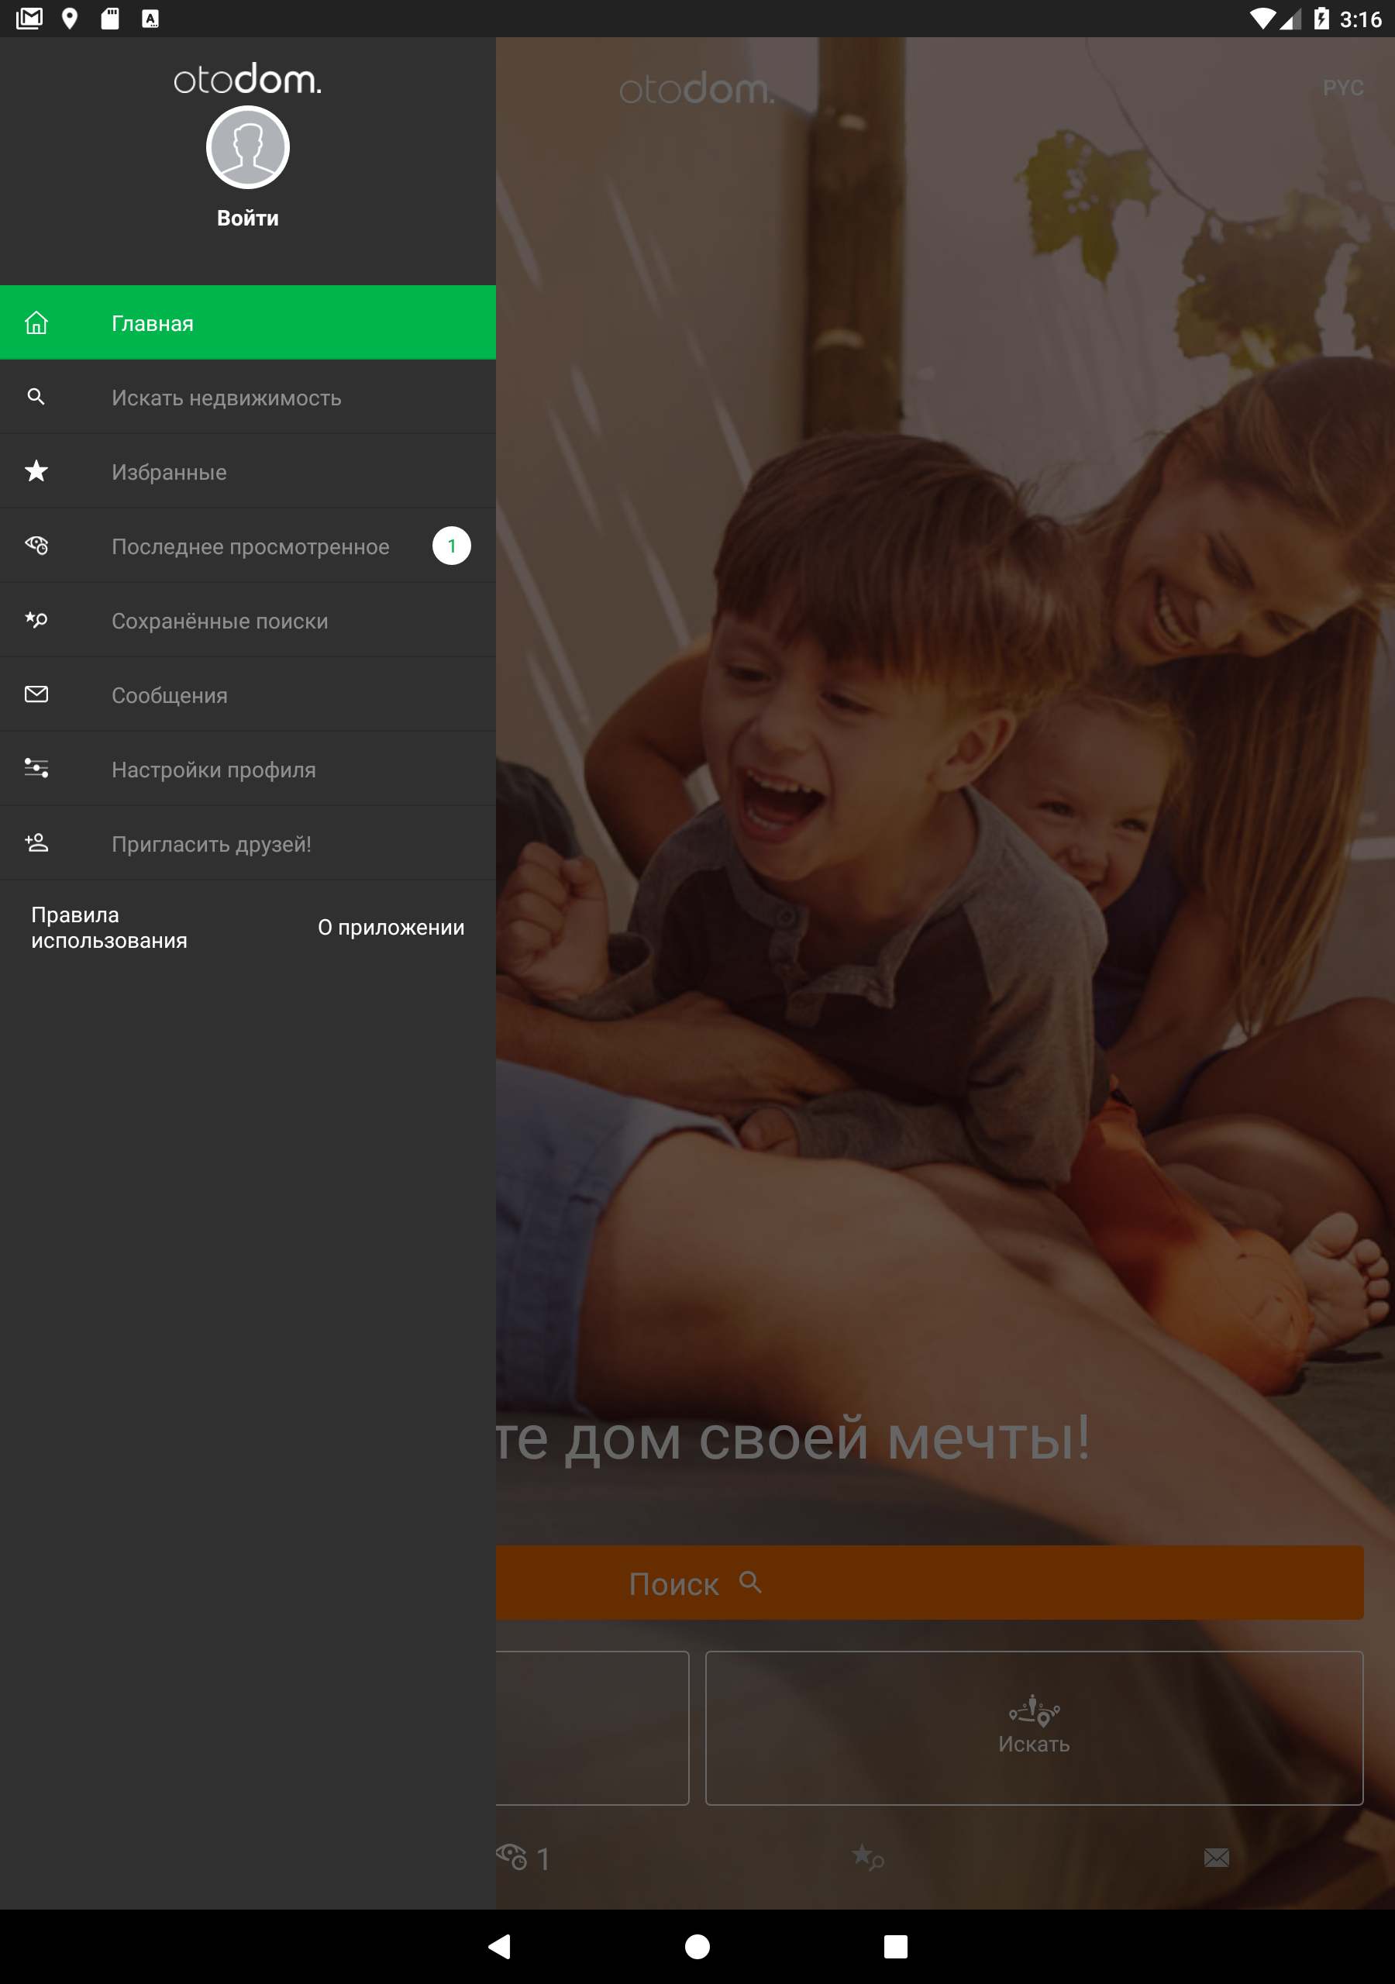Open Настройки профиля menu item
1395x1984 pixels.
248,769
